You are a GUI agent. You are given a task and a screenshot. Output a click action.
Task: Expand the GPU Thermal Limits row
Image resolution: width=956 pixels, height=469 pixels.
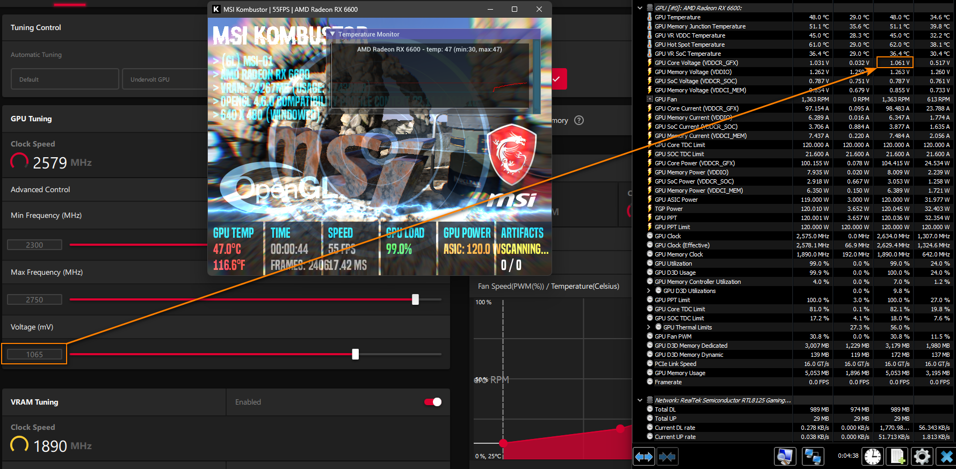648,327
